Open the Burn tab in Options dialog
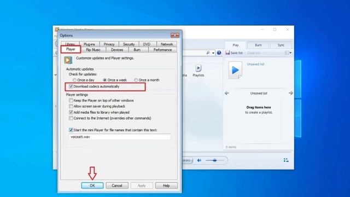 click(x=137, y=50)
